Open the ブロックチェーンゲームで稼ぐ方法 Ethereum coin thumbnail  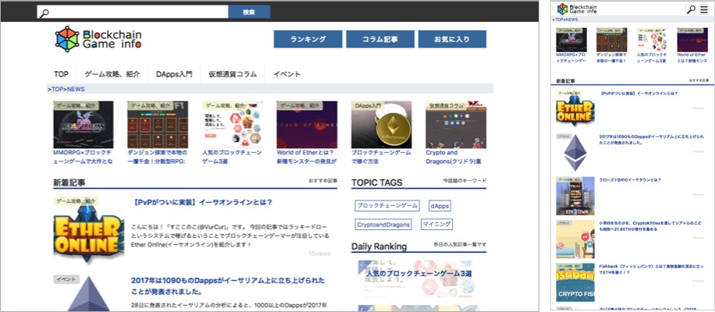[381, 124]
